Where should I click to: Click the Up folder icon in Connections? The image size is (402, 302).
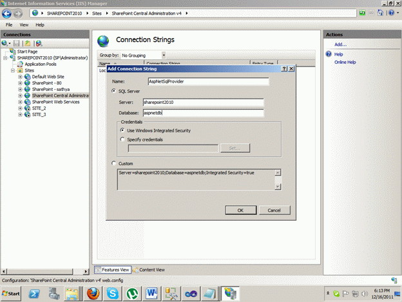(28, 43)
